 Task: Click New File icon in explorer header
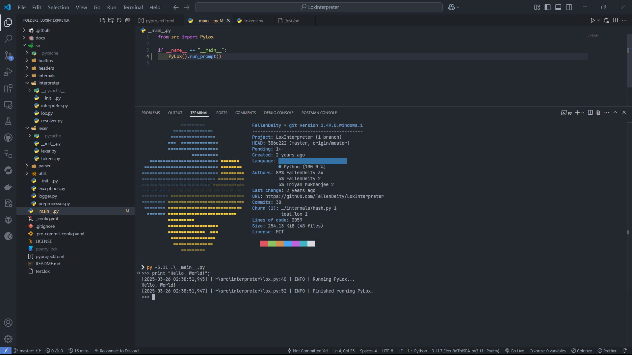(x=103, y=20)
